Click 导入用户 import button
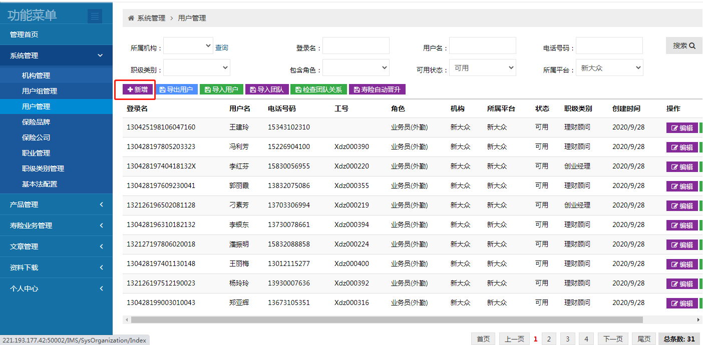Viewport: 703px width, 345px height. click(221, 89)
